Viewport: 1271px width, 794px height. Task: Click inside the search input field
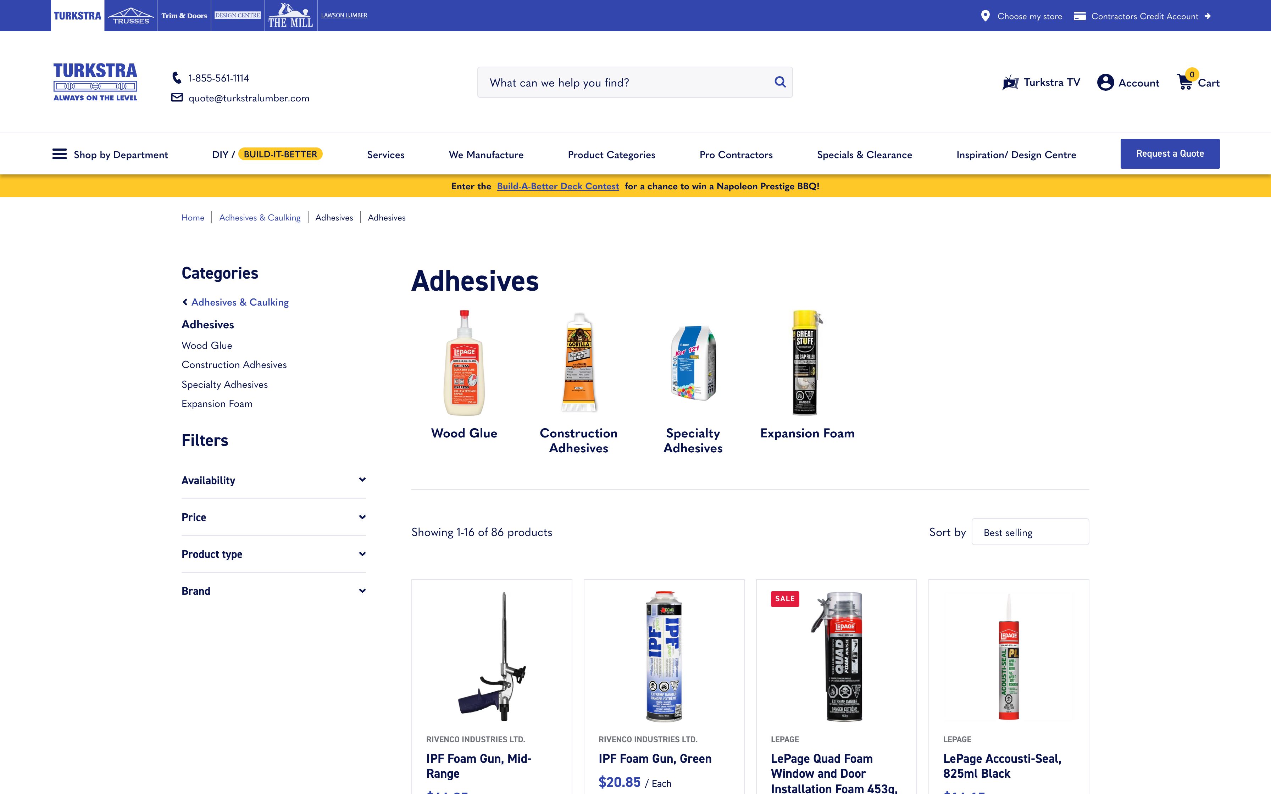(x=604, y=82)
